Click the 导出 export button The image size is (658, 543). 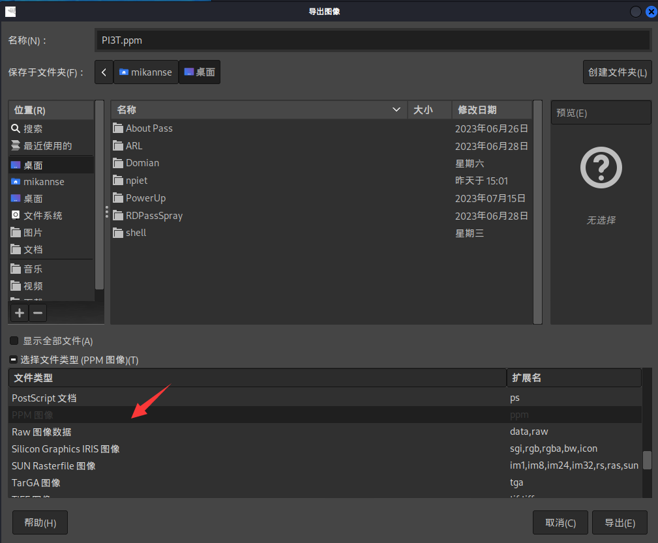620,523
